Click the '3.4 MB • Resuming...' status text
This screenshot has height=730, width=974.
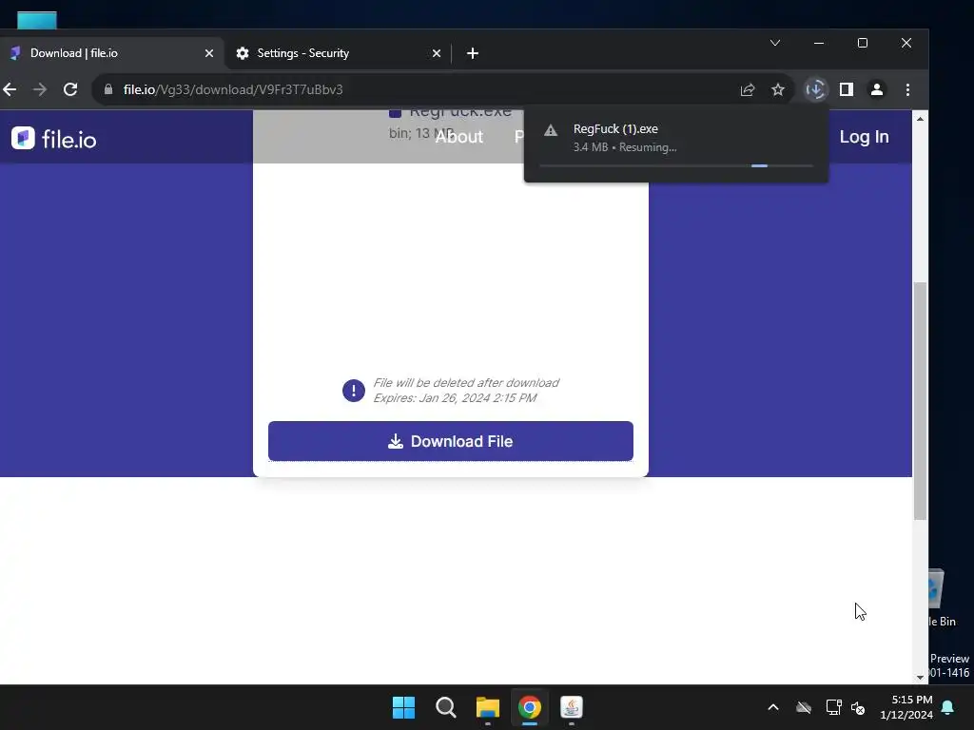pos(625,147)
